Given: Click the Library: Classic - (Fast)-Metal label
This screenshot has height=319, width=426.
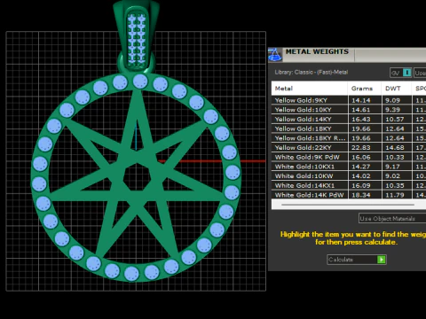Looking at the screenshot, I should pos(312,72).
